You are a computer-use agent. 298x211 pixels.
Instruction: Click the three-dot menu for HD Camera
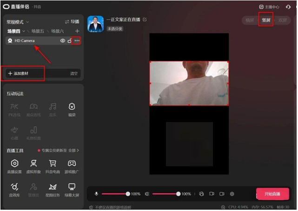click(x=77, y=41)
